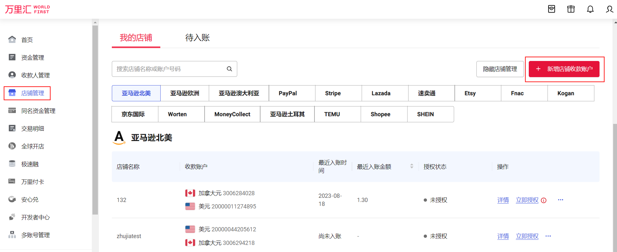Click the 首页 home icon in sidebar
Screen dimensions: 617x252
pyautogui.click(x=12, y=40)
